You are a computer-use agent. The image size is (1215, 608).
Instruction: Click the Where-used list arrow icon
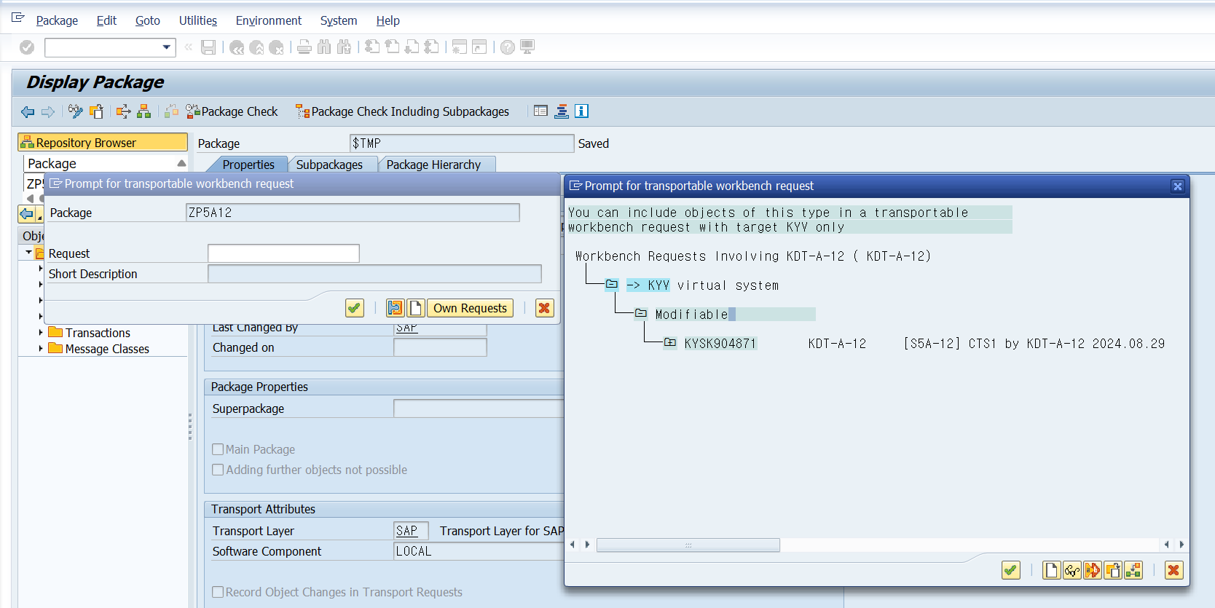click(124, 111)
